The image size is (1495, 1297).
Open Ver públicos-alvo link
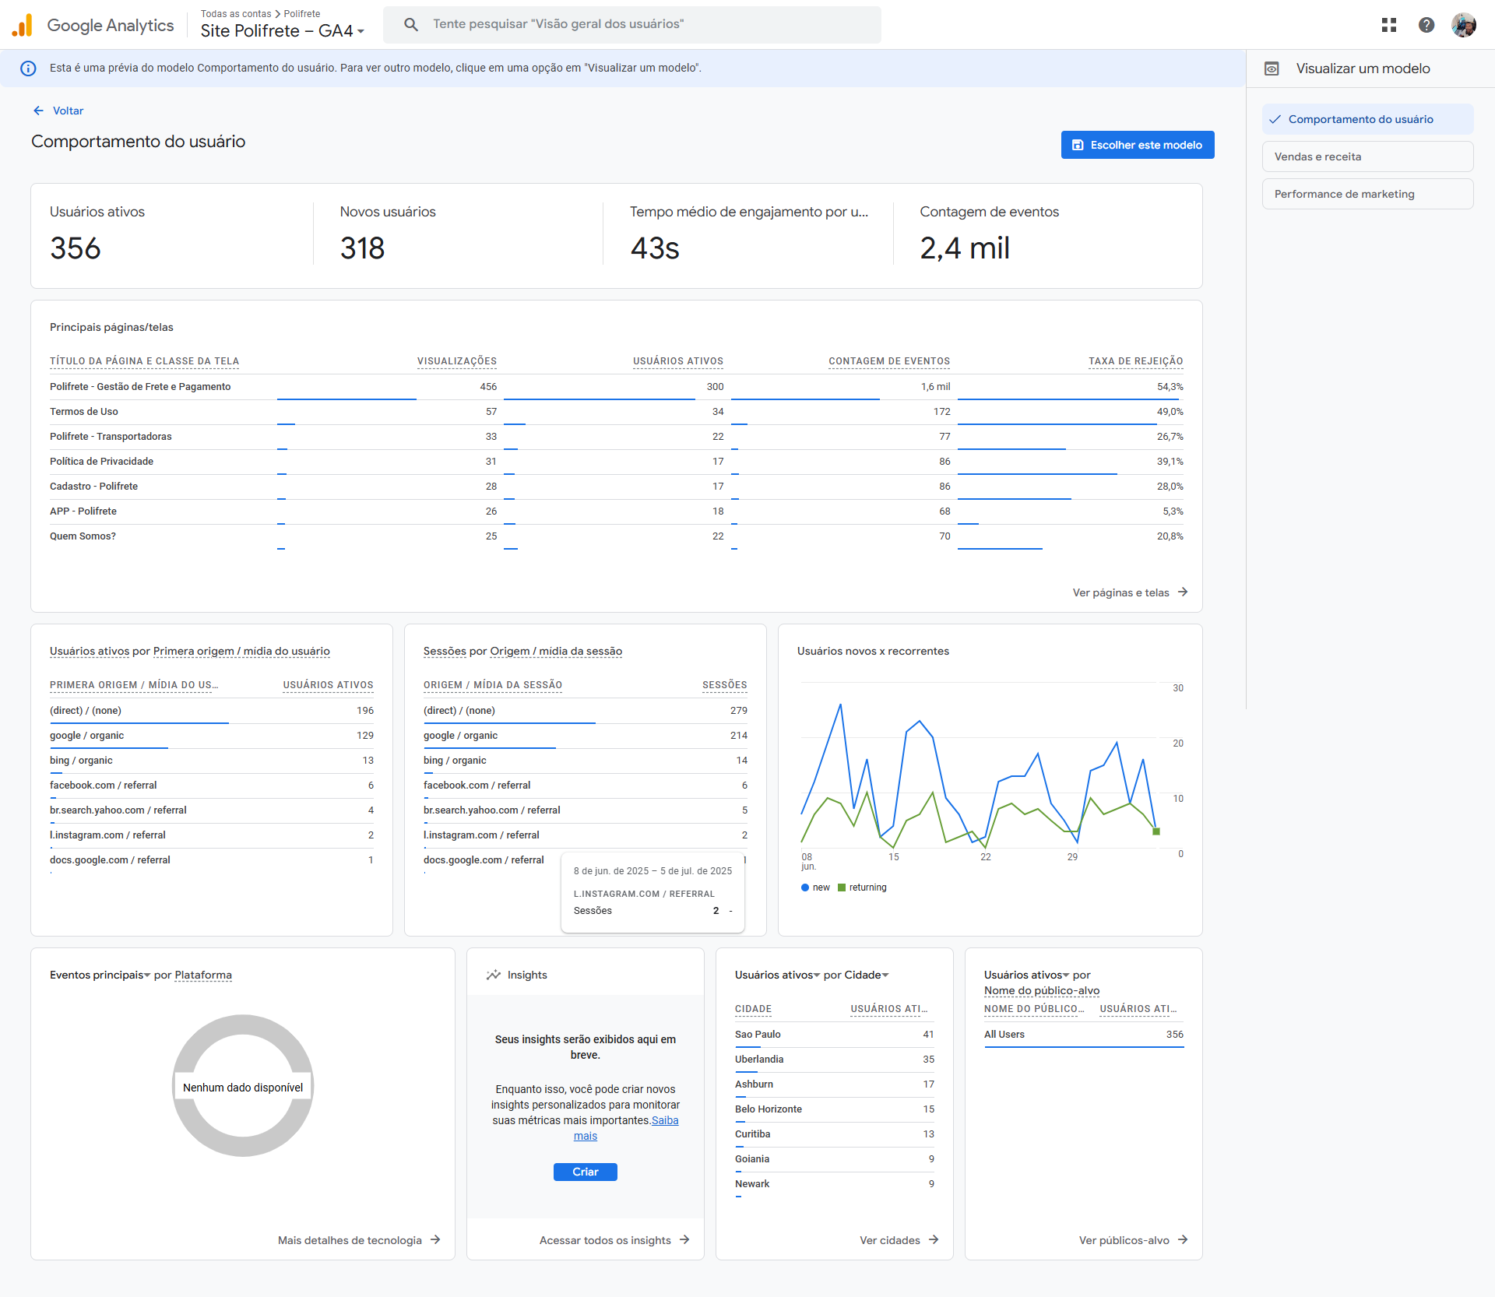pyautogui.click(x=1124, y=1240)
